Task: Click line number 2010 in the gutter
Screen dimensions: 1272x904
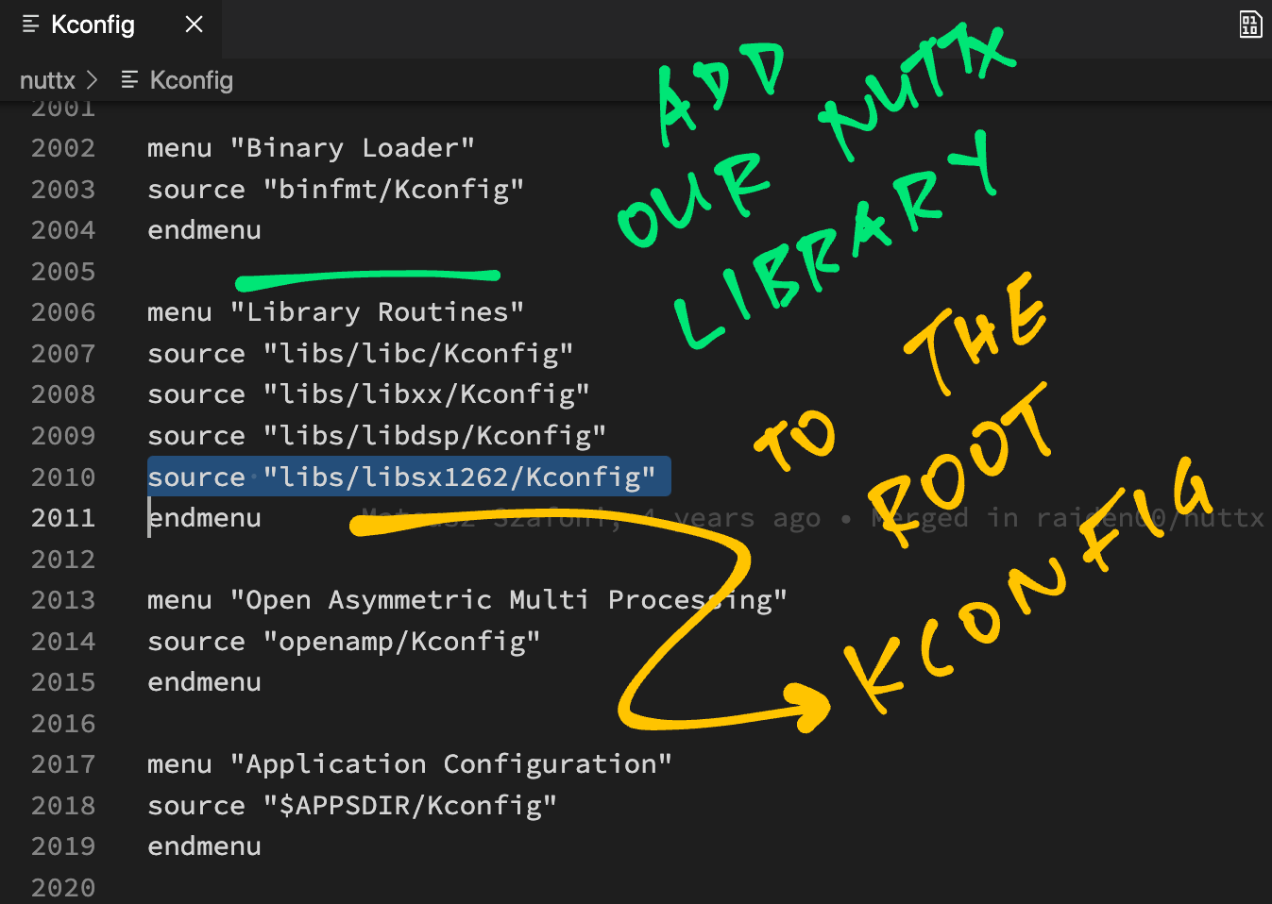Action: click(63, 477)
